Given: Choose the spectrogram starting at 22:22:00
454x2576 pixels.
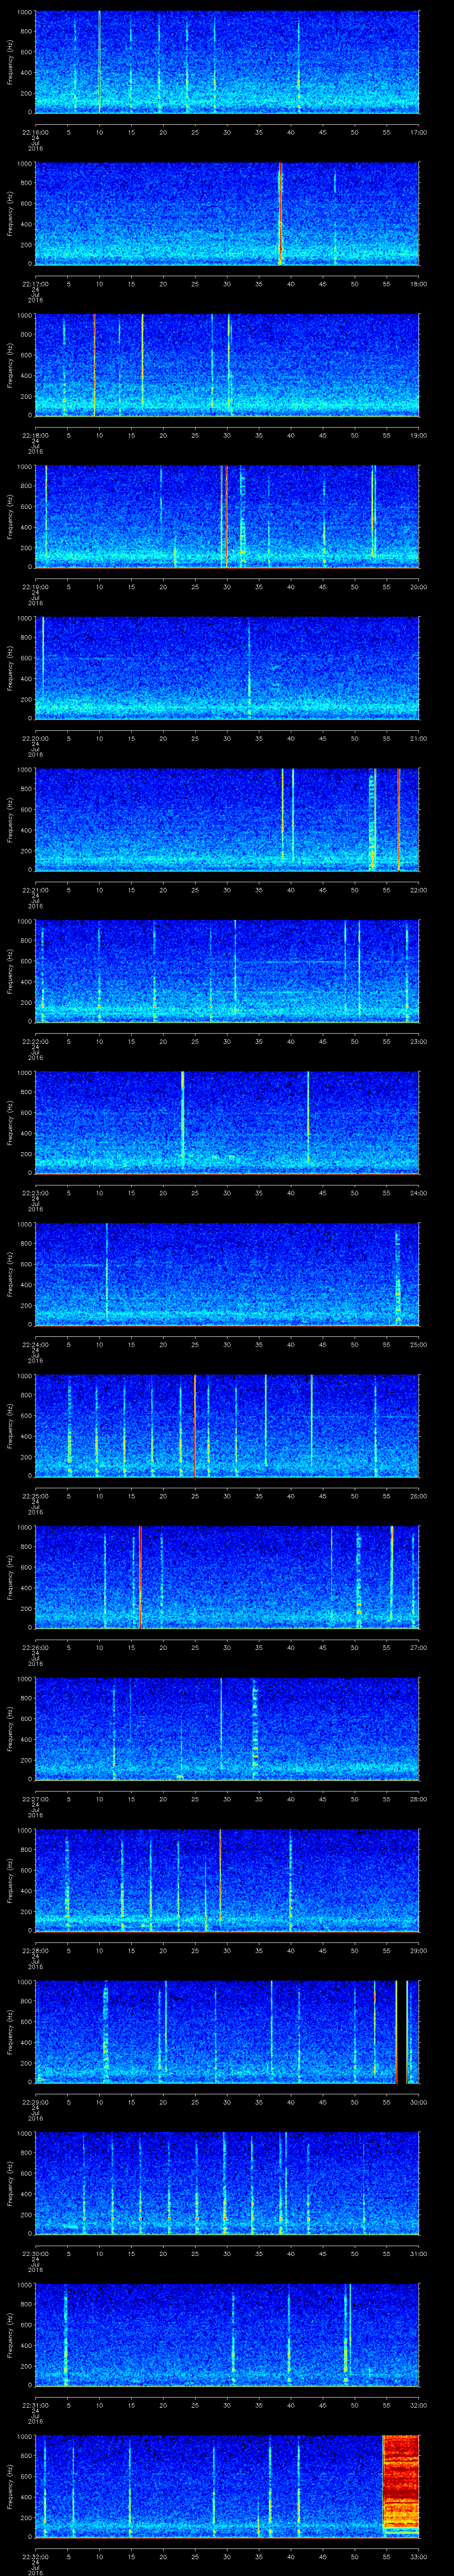Looking at the screenshot, I should (227, 970).
